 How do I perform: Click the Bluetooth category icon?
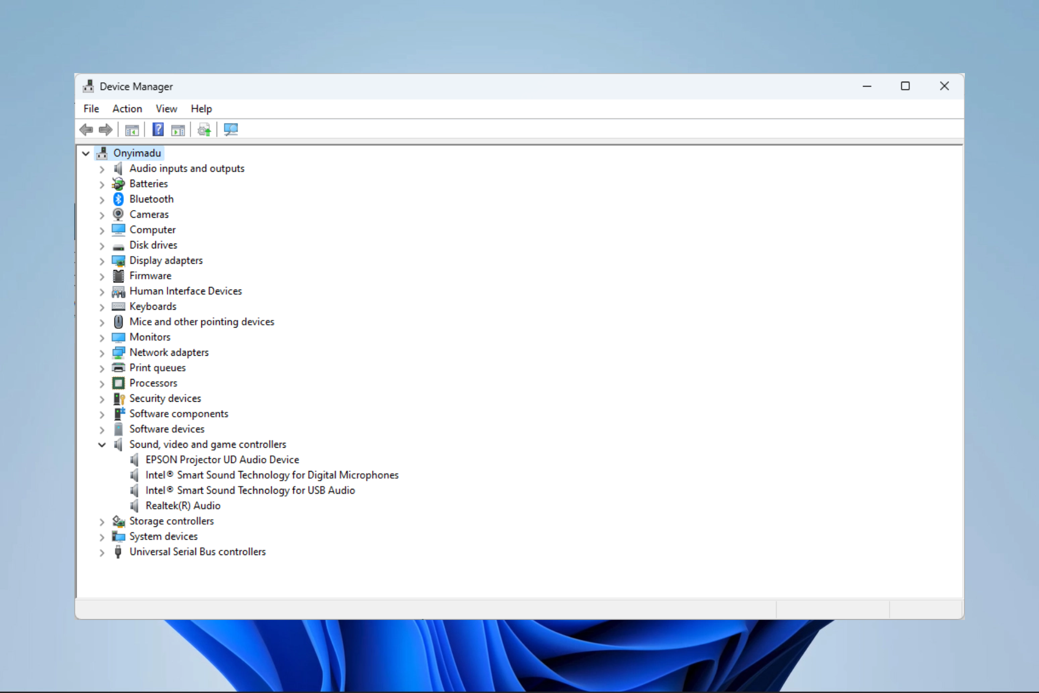tap(119, 199)
